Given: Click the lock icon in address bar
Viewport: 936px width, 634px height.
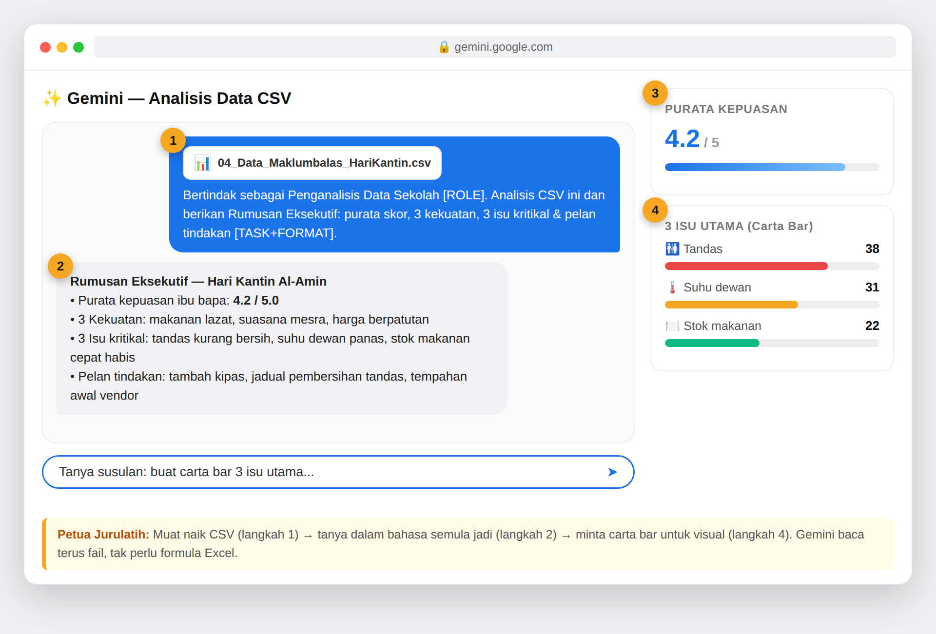Looking at the screenshot, I should point(444,47).
